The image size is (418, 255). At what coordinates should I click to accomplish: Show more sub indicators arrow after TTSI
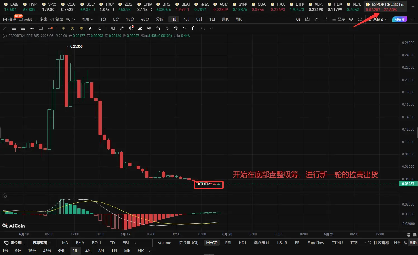point(365,243)
